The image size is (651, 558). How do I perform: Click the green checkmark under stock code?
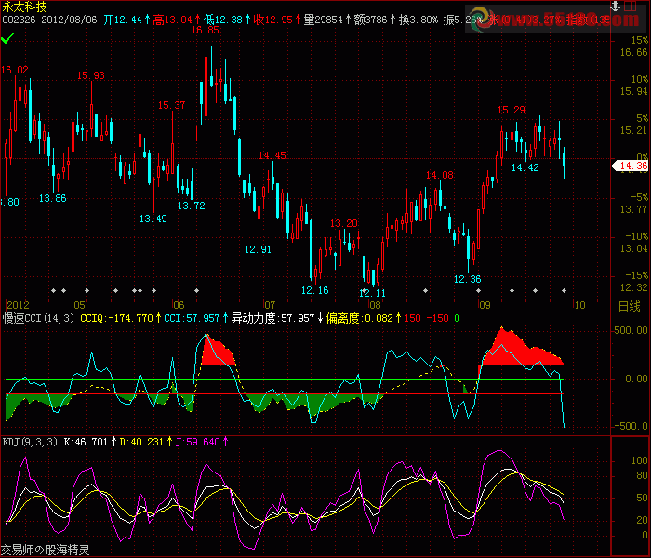point(8,37)
